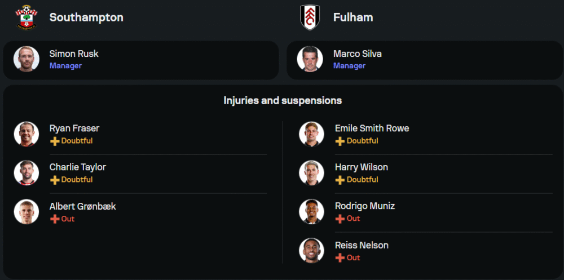The image size is (564, 280).
Task: Click the Southampton club crest
Action: pos(26,17)
